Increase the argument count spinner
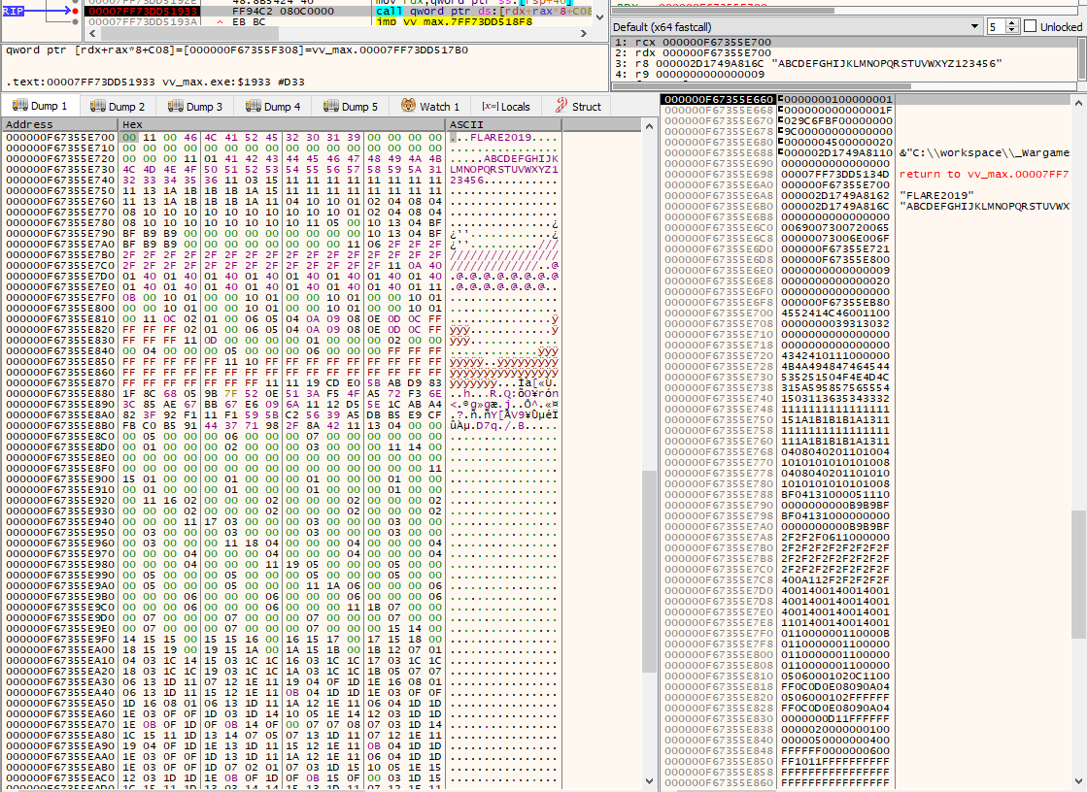1087x792 pixels. [1011, 23]
